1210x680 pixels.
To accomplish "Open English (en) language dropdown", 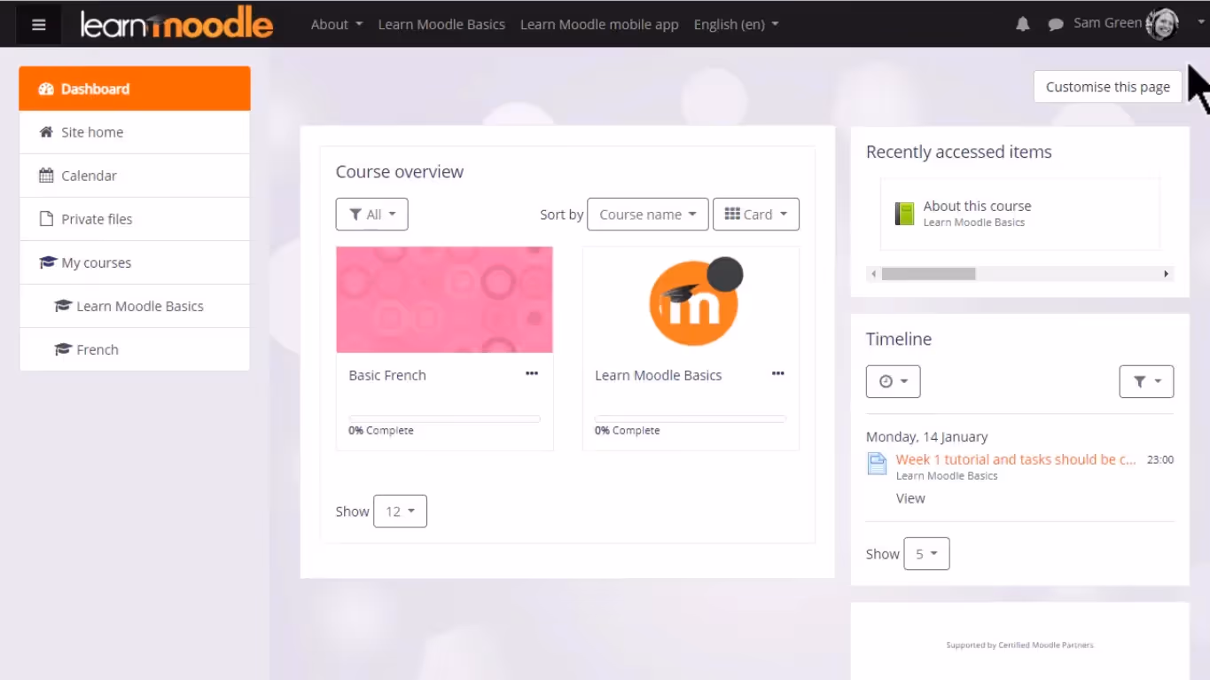I will click(736, 24).
